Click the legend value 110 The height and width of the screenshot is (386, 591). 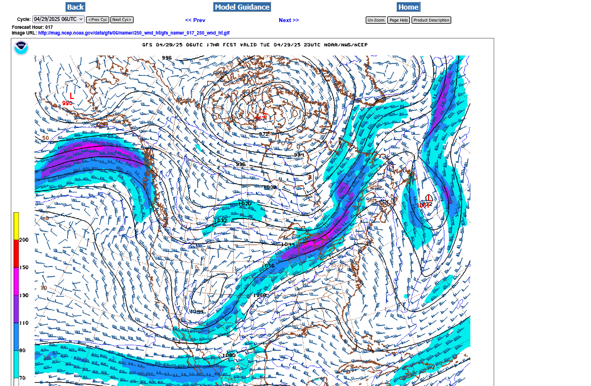pos(24,323)
